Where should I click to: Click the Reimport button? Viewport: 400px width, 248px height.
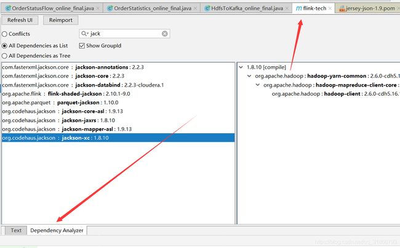61,20
